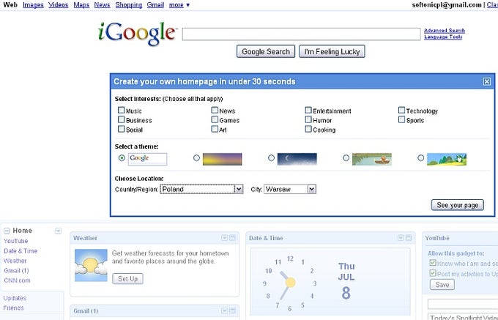Check the Games interest
498x320 pixels.
pos(215,119)
